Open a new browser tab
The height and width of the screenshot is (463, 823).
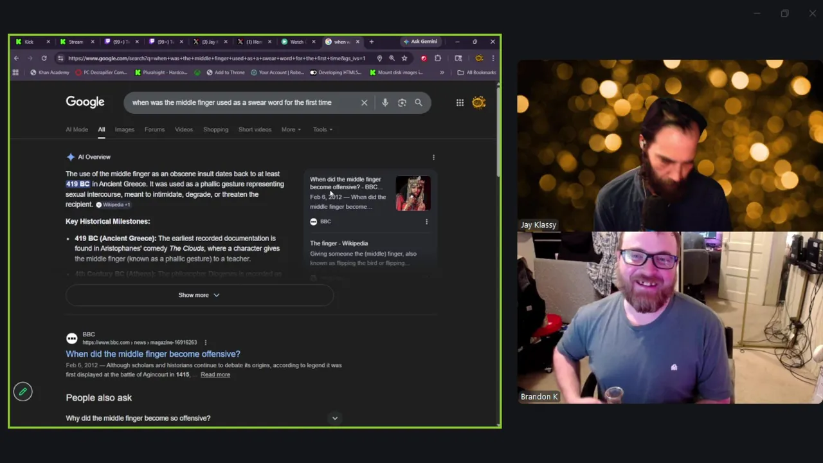tap(371, 42)
